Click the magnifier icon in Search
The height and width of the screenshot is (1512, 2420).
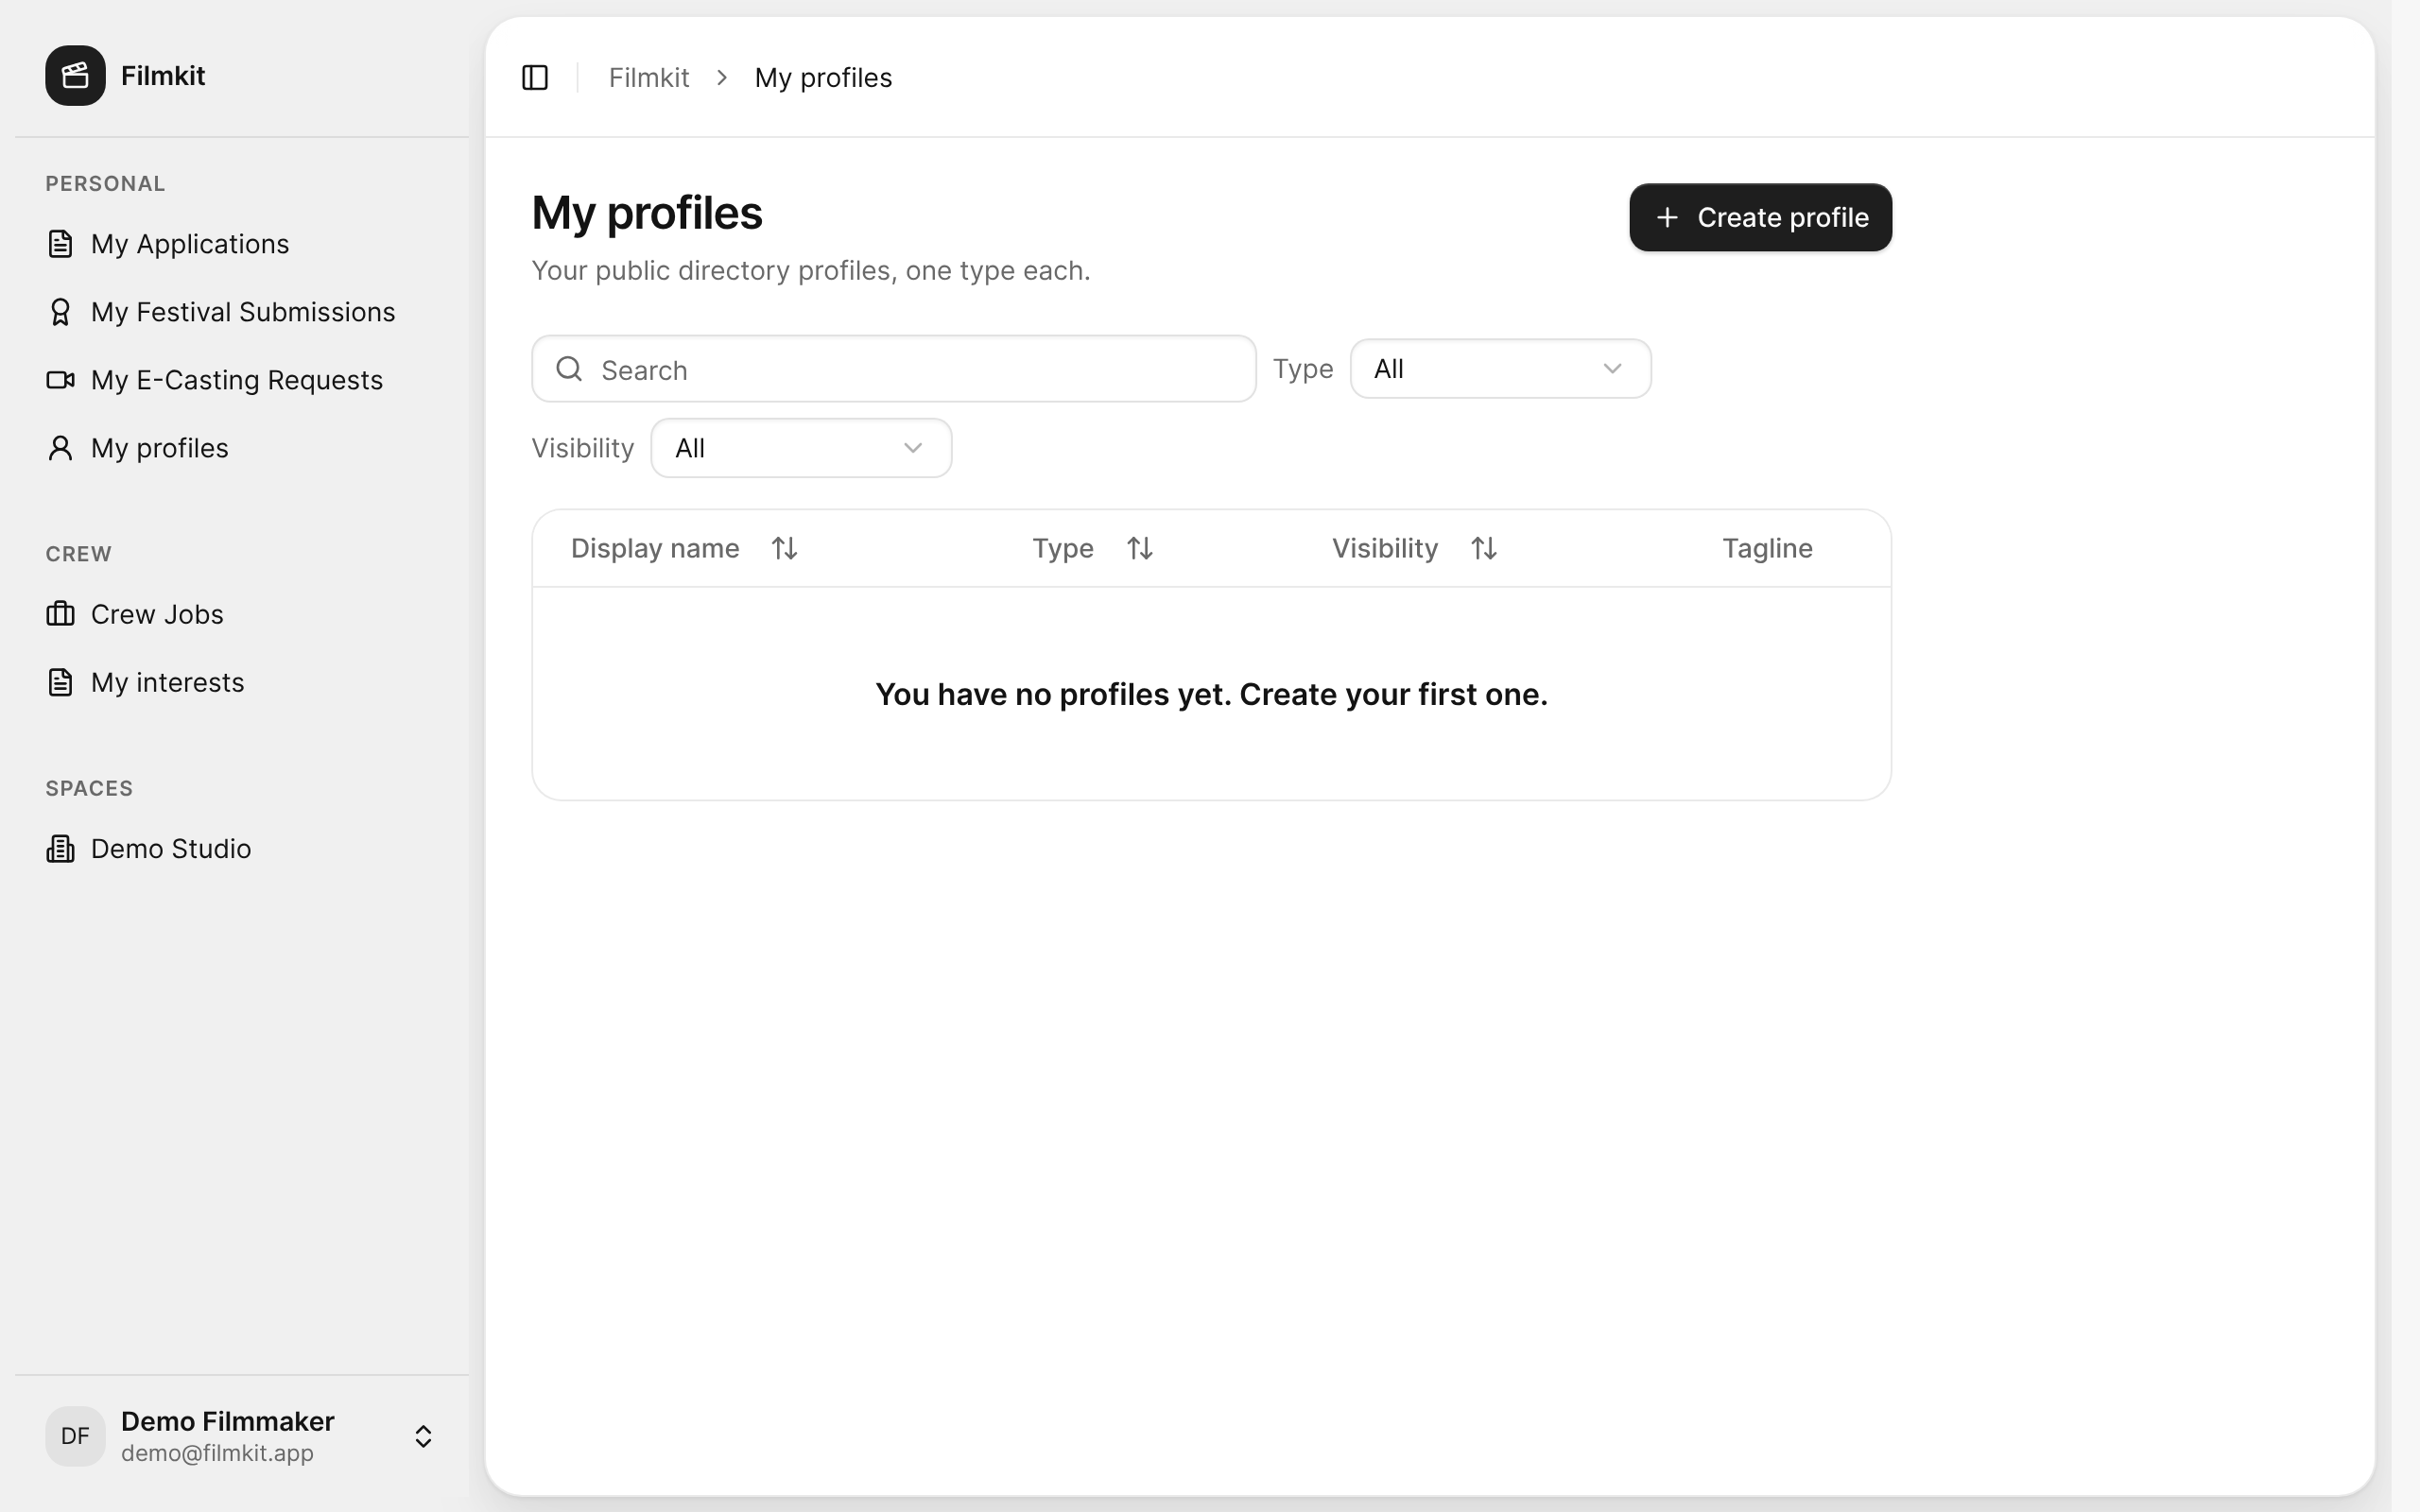569,369
